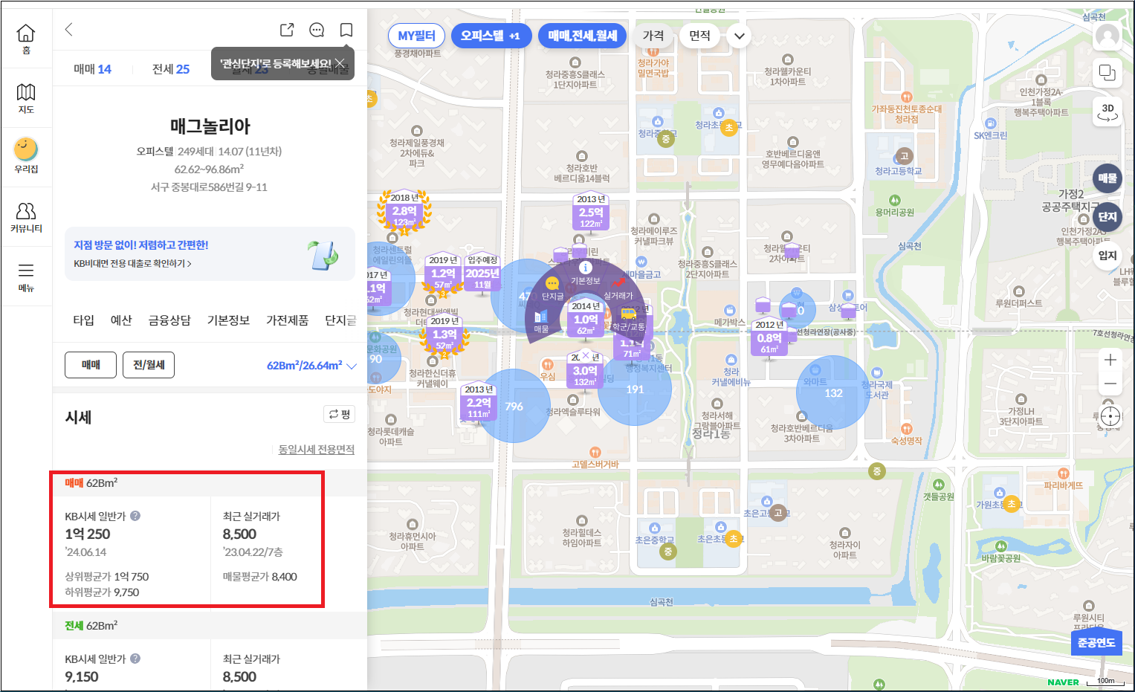Select the 전/월세 filter button
The height and width of the screenshot is (692, 1135).
[x=149, y=365]
